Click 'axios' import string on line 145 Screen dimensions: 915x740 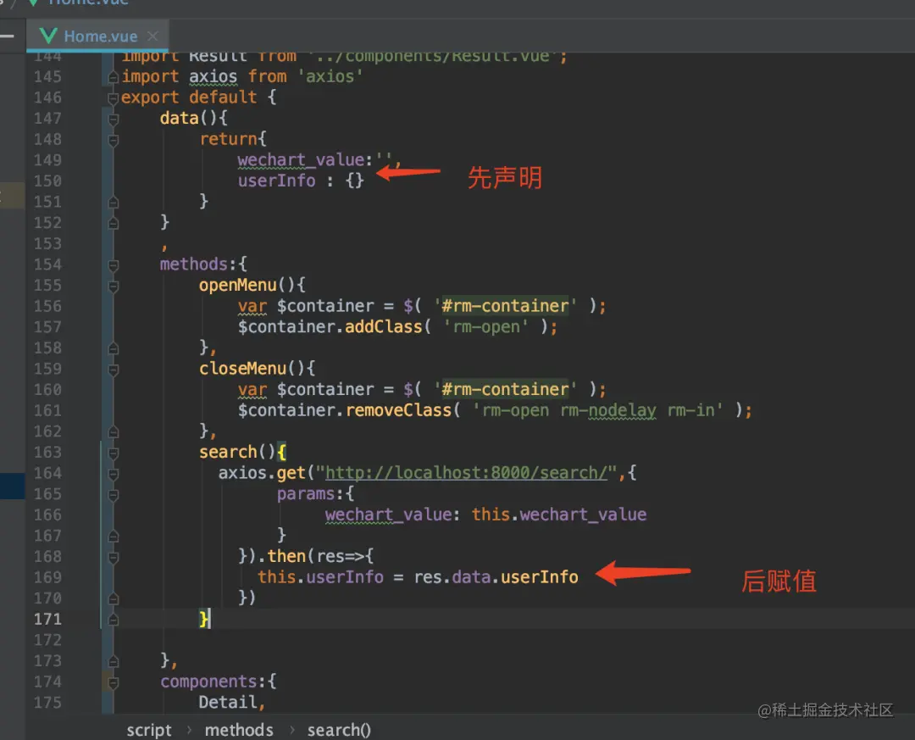(330, 76)
